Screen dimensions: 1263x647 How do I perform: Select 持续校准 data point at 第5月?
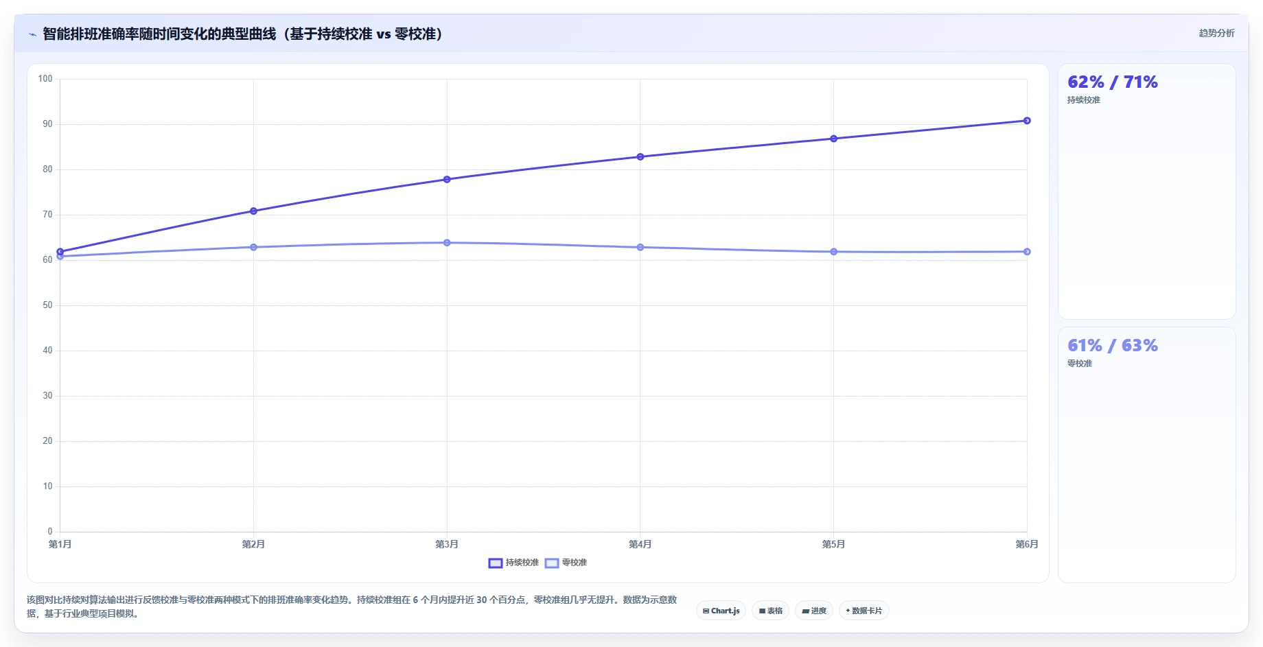[834, 139]
